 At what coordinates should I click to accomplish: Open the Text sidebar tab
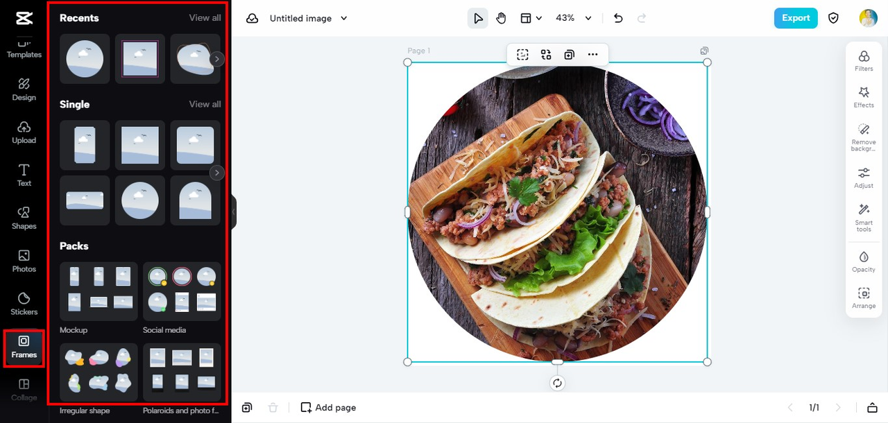[24, 175]
